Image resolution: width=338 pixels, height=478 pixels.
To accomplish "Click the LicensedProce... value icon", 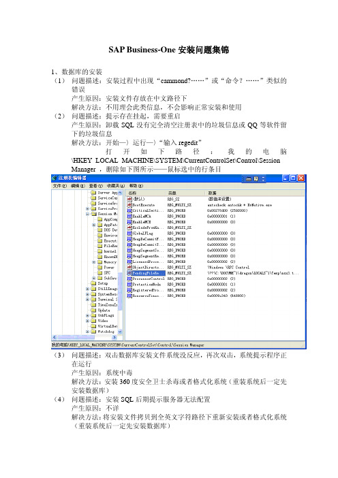I will [x=129, y=261].
